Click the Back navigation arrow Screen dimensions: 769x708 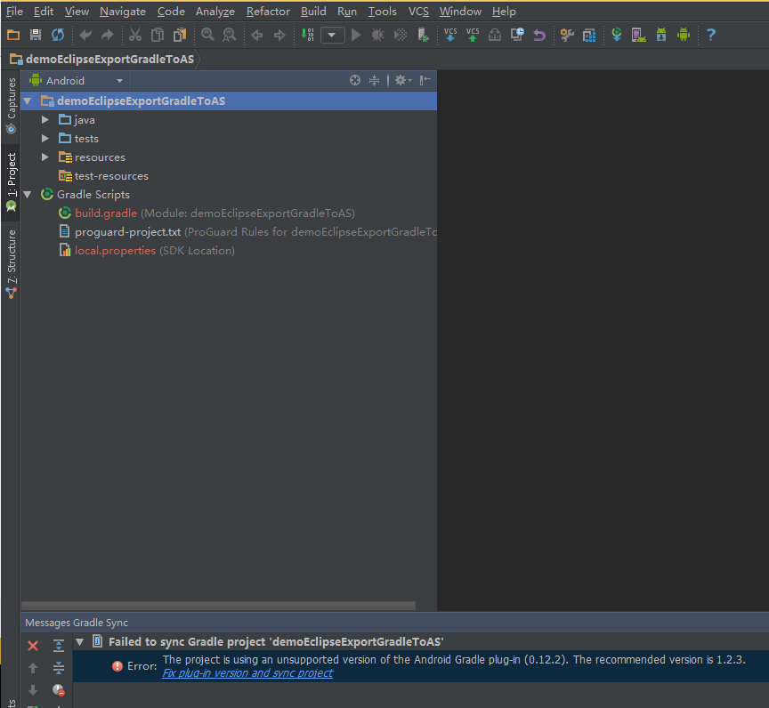coord(257,35)
